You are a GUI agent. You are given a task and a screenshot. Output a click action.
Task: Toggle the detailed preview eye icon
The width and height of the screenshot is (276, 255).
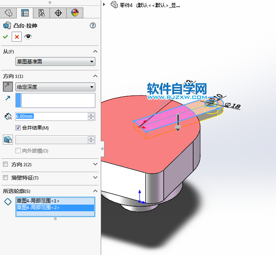coord(28,37)
